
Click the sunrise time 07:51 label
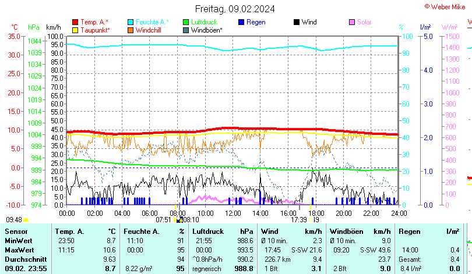(164, 220)
